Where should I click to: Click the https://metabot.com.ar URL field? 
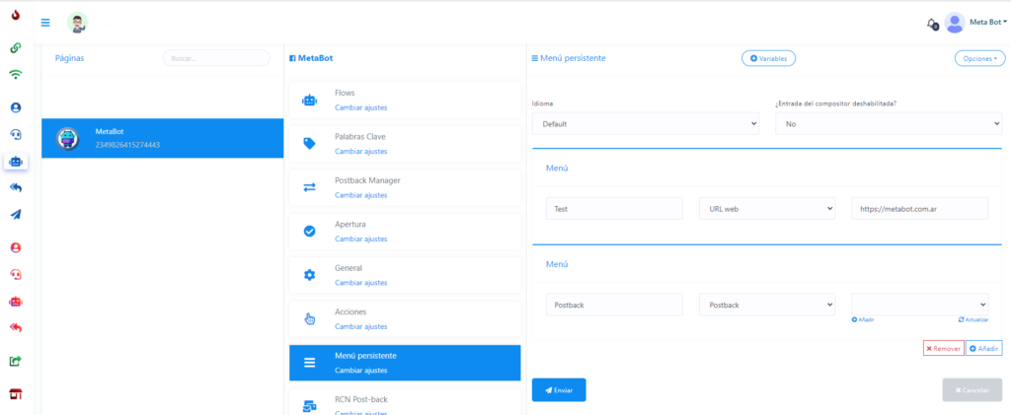point(919,208)
